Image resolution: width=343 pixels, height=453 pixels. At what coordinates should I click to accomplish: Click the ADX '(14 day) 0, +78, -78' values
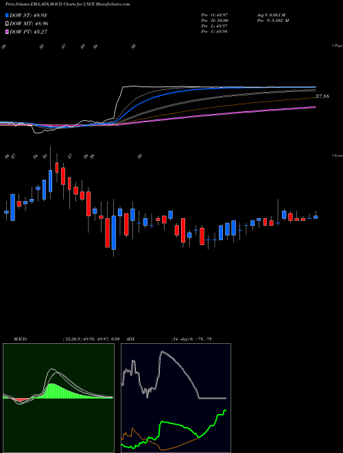191,339
